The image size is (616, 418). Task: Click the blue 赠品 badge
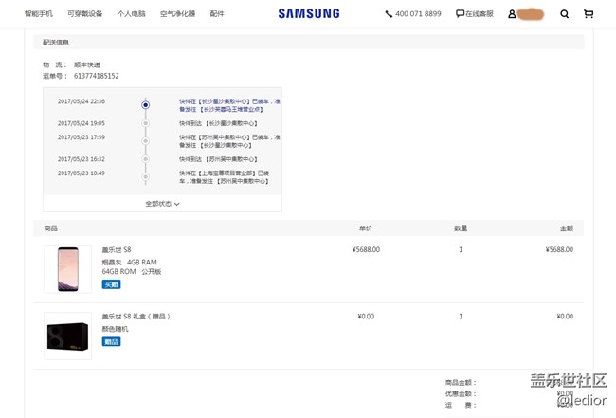[x=111, y=341]
